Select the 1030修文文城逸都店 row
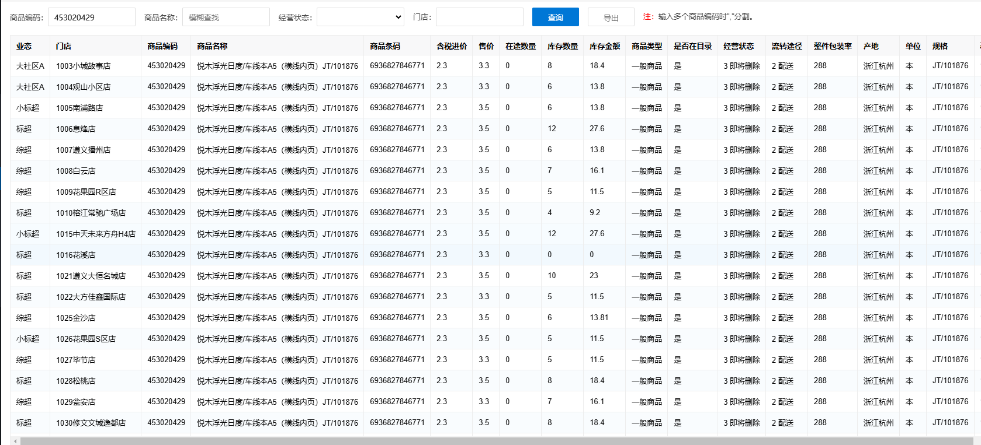The height and width of the screenshot is (445, 981). (91, 423)
